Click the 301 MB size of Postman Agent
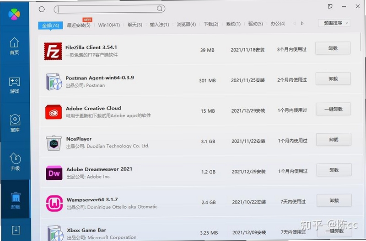The image size is (366, 241). tap(207, 81)
